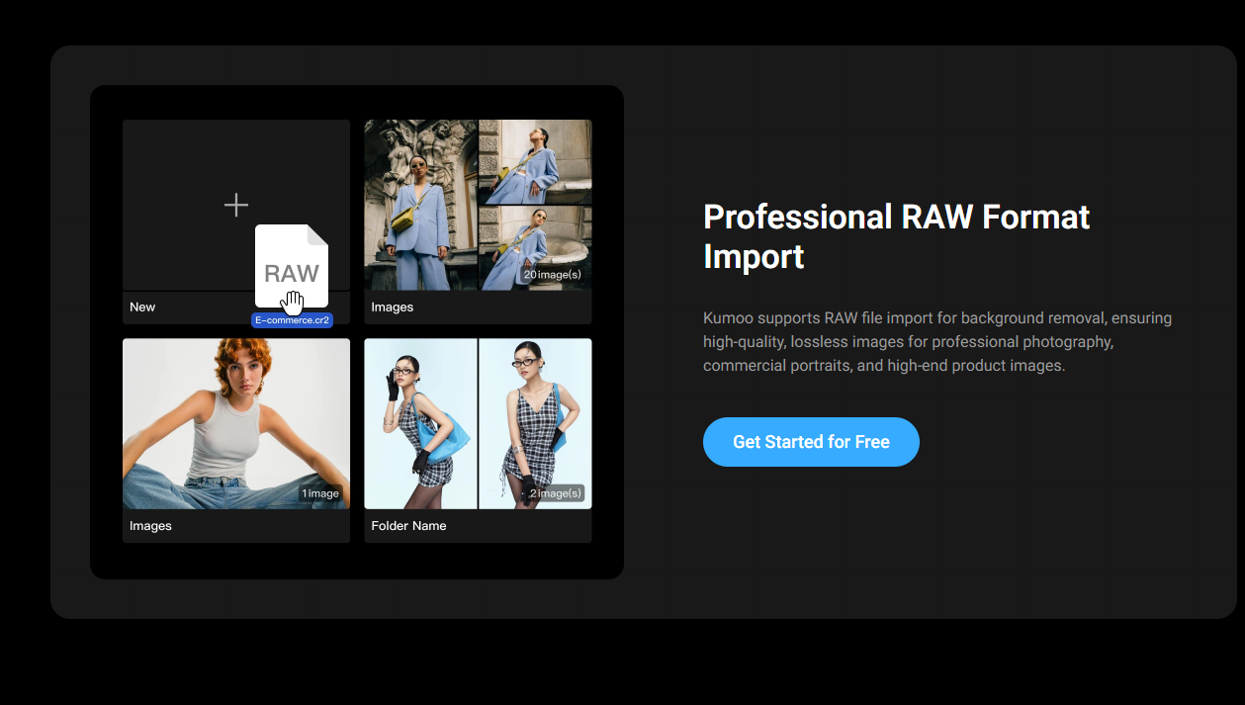Click the plus icon in the New tile
The height and width of the screenshot is (705, 1245).
tap(236, 205)
